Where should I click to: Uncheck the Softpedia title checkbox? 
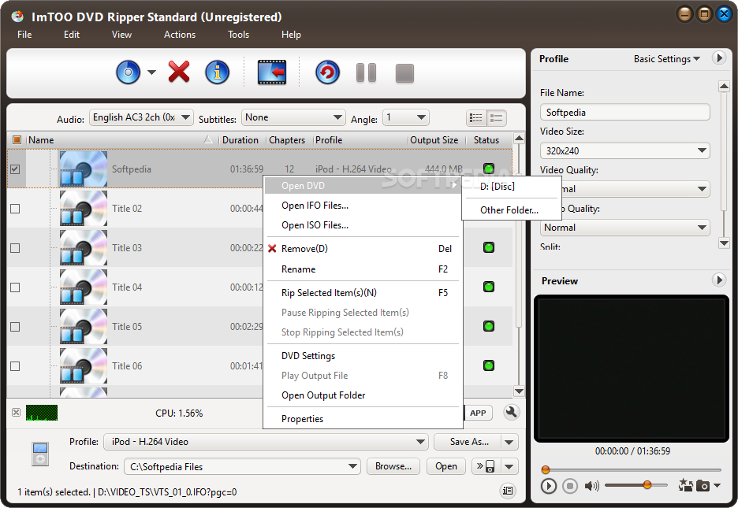tap(15, 169)
